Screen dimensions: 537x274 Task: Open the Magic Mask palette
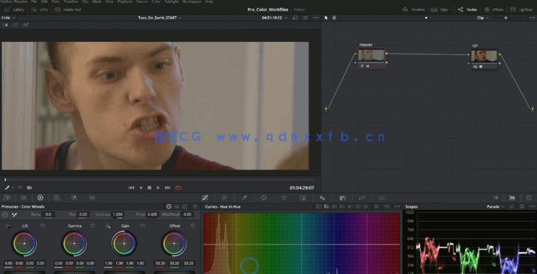[x=303, y=197]
